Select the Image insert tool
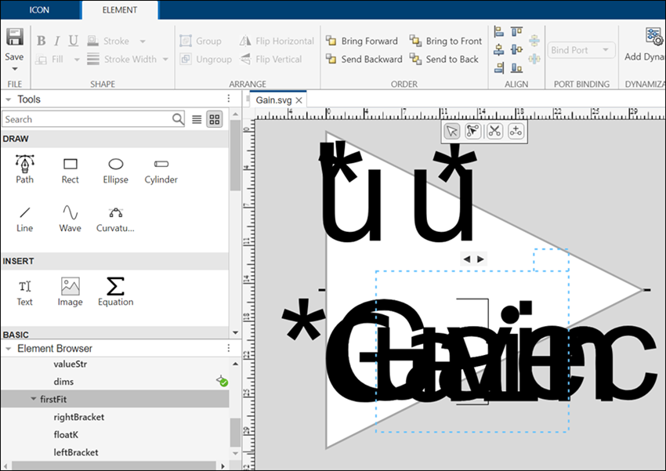 (x=70, y=292)
